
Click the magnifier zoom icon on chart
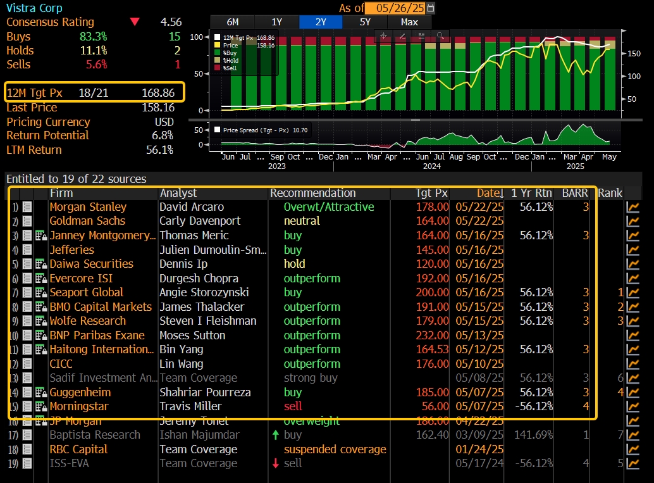pos(439,36)
